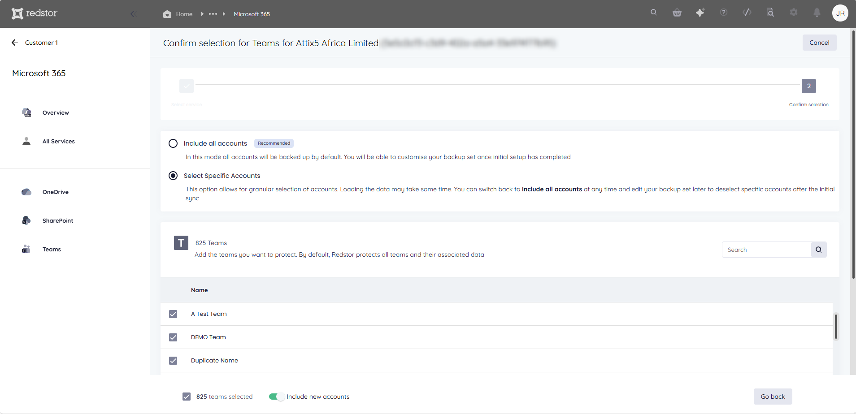This screenshot has width=856, height=414.
Task: Open the top bar search icon
Action: click(654, 13)
